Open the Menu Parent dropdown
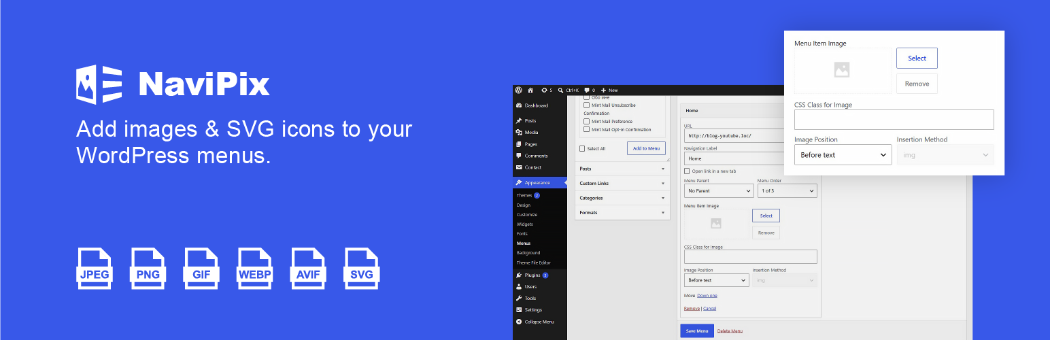 point(719,191)
